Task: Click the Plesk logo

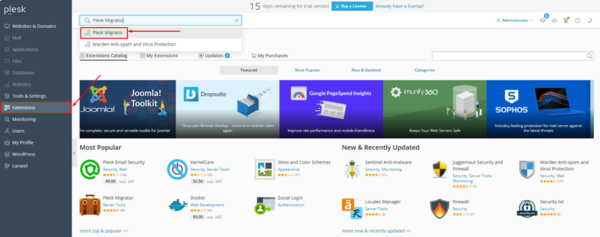Action: click(15, 10)
